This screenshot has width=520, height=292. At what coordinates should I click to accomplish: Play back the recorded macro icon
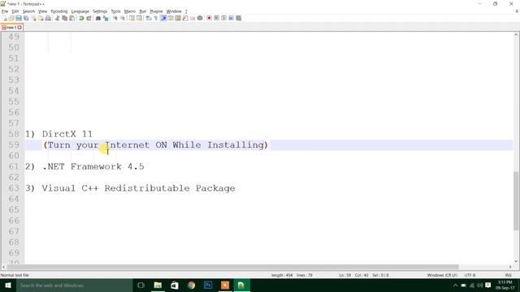[224, 18]
